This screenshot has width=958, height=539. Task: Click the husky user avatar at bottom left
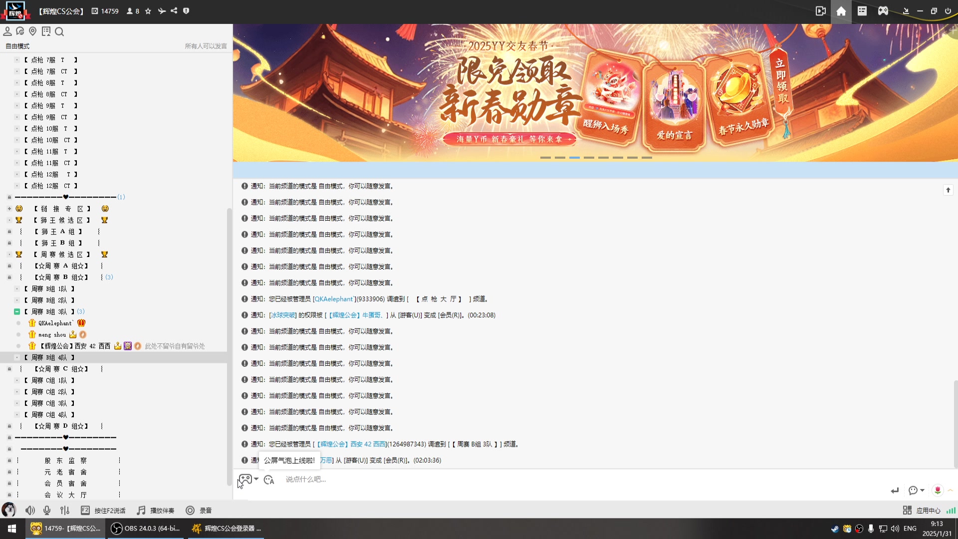(x=8, y=510)
